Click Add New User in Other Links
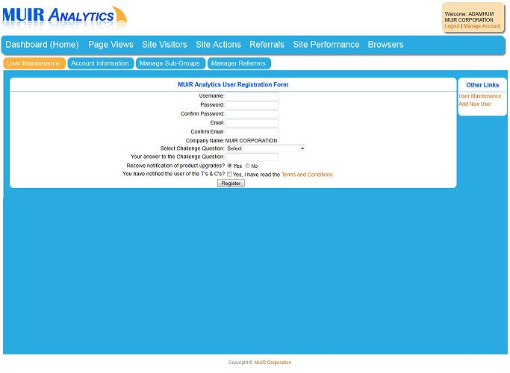 point(475,104)
